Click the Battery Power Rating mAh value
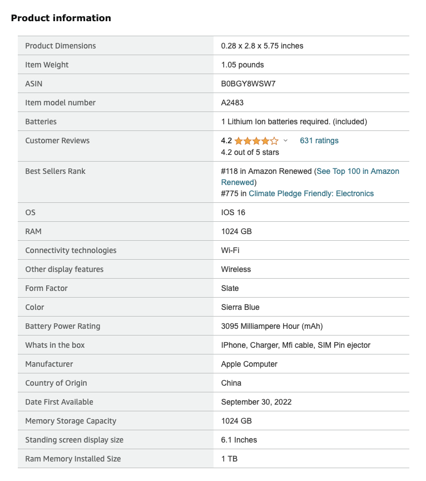Viewport: 426px width, 481px height. click(272, 327)
